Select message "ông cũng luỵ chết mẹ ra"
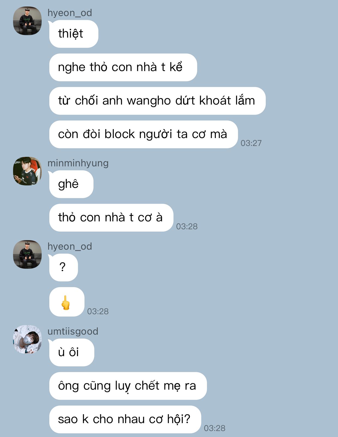Screen dimensions: 338x437 coord(128,386)
